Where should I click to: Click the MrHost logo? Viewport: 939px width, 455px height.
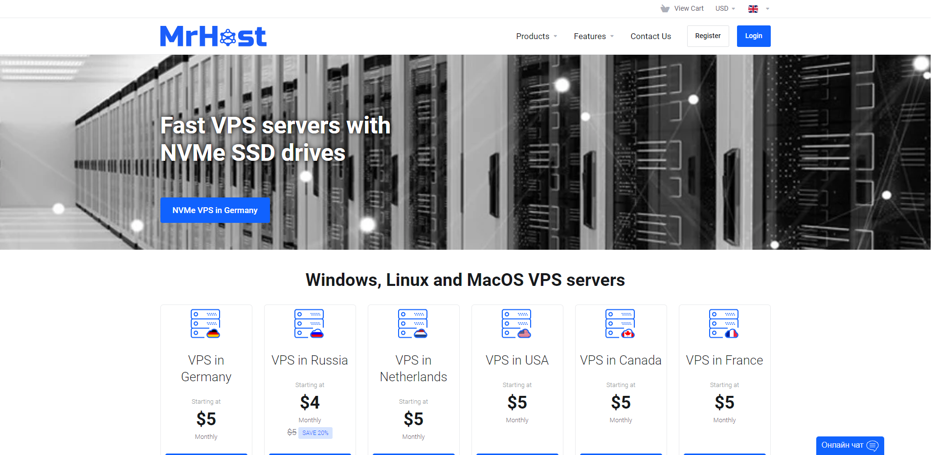[x=213, y=36]
